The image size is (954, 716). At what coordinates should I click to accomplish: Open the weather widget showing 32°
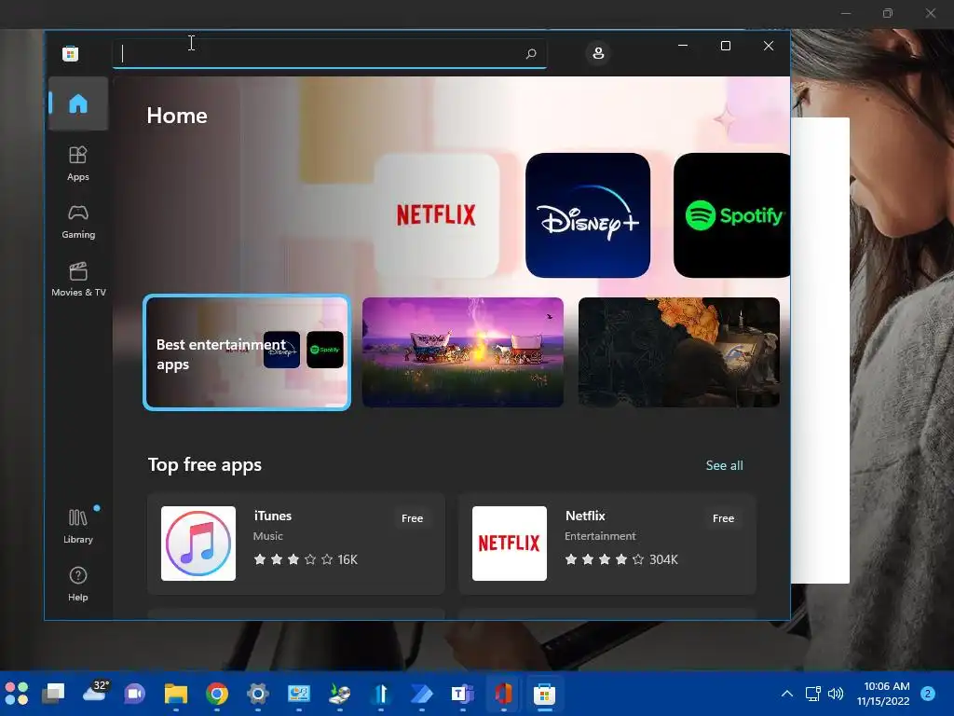point(95,693)
